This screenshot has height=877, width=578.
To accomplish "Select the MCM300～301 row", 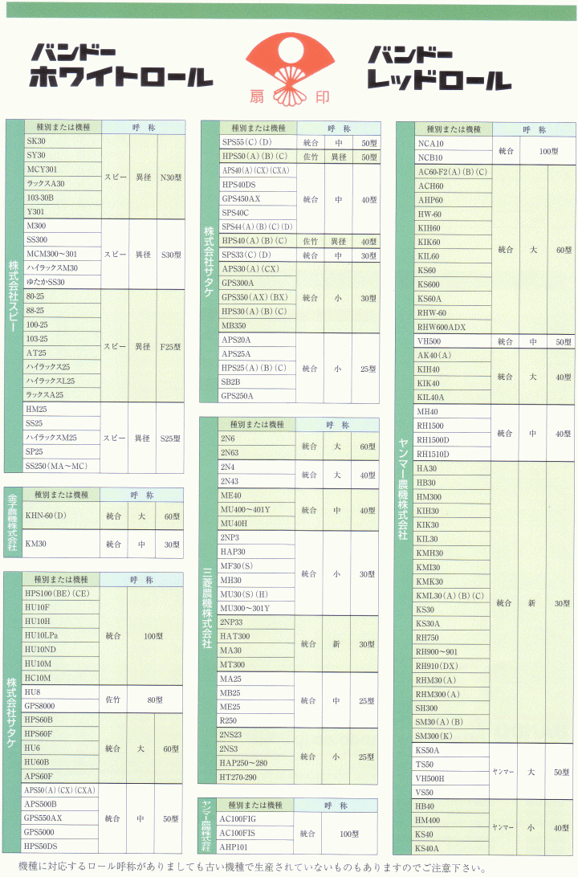I will (x=63, y=254).
